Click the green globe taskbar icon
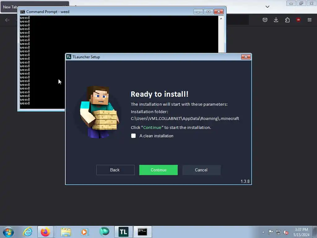This screenshot has height=238, width=317. point(104,231)
